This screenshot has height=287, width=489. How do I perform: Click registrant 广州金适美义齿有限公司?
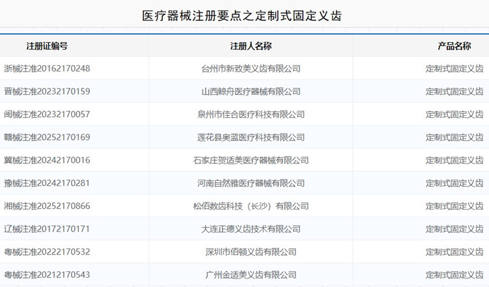tap(251, 275)
